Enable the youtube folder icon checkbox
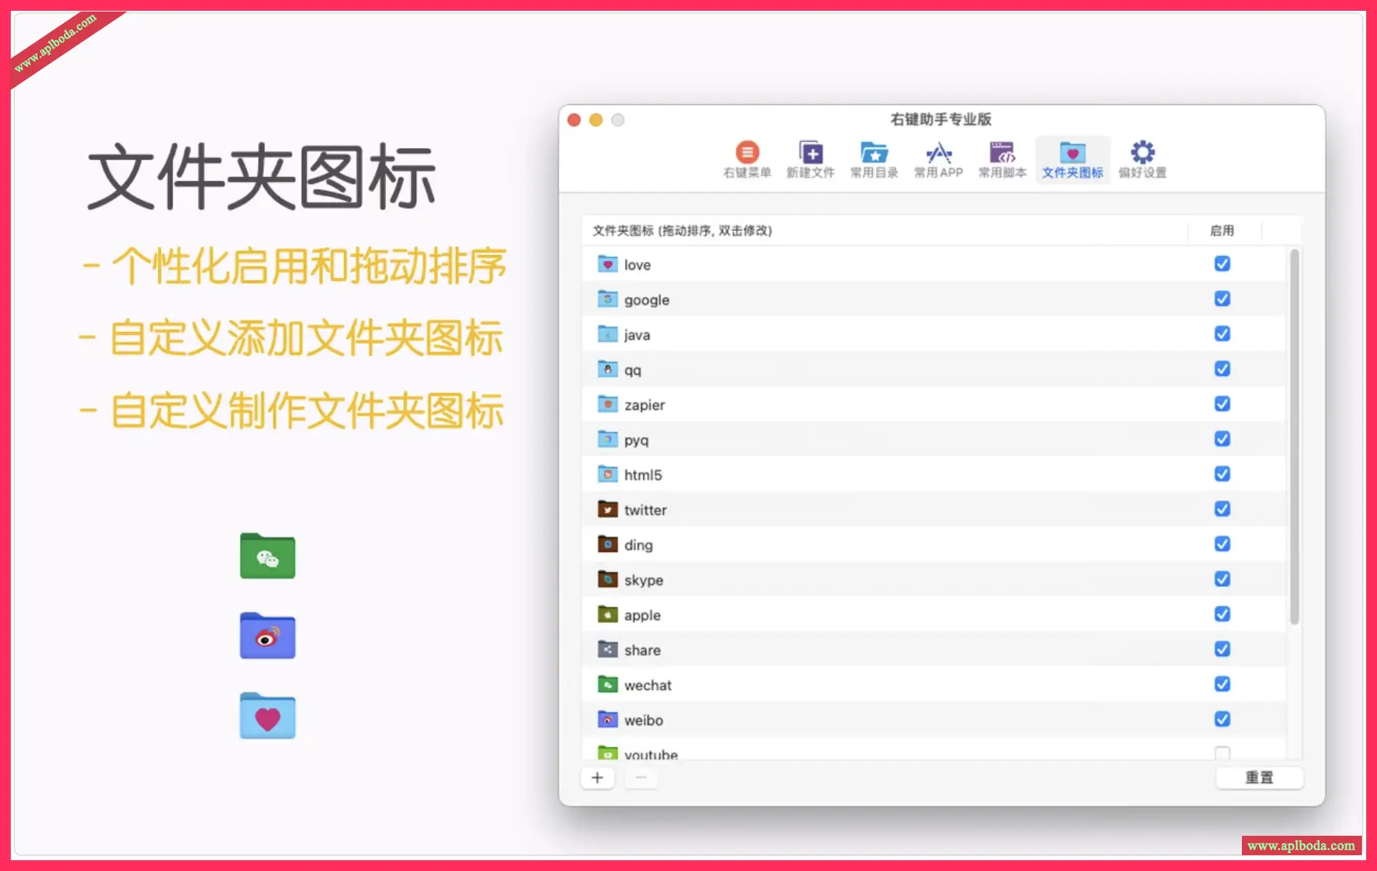The height and width of the screenshot is (871, 1377). (1222, 752)
